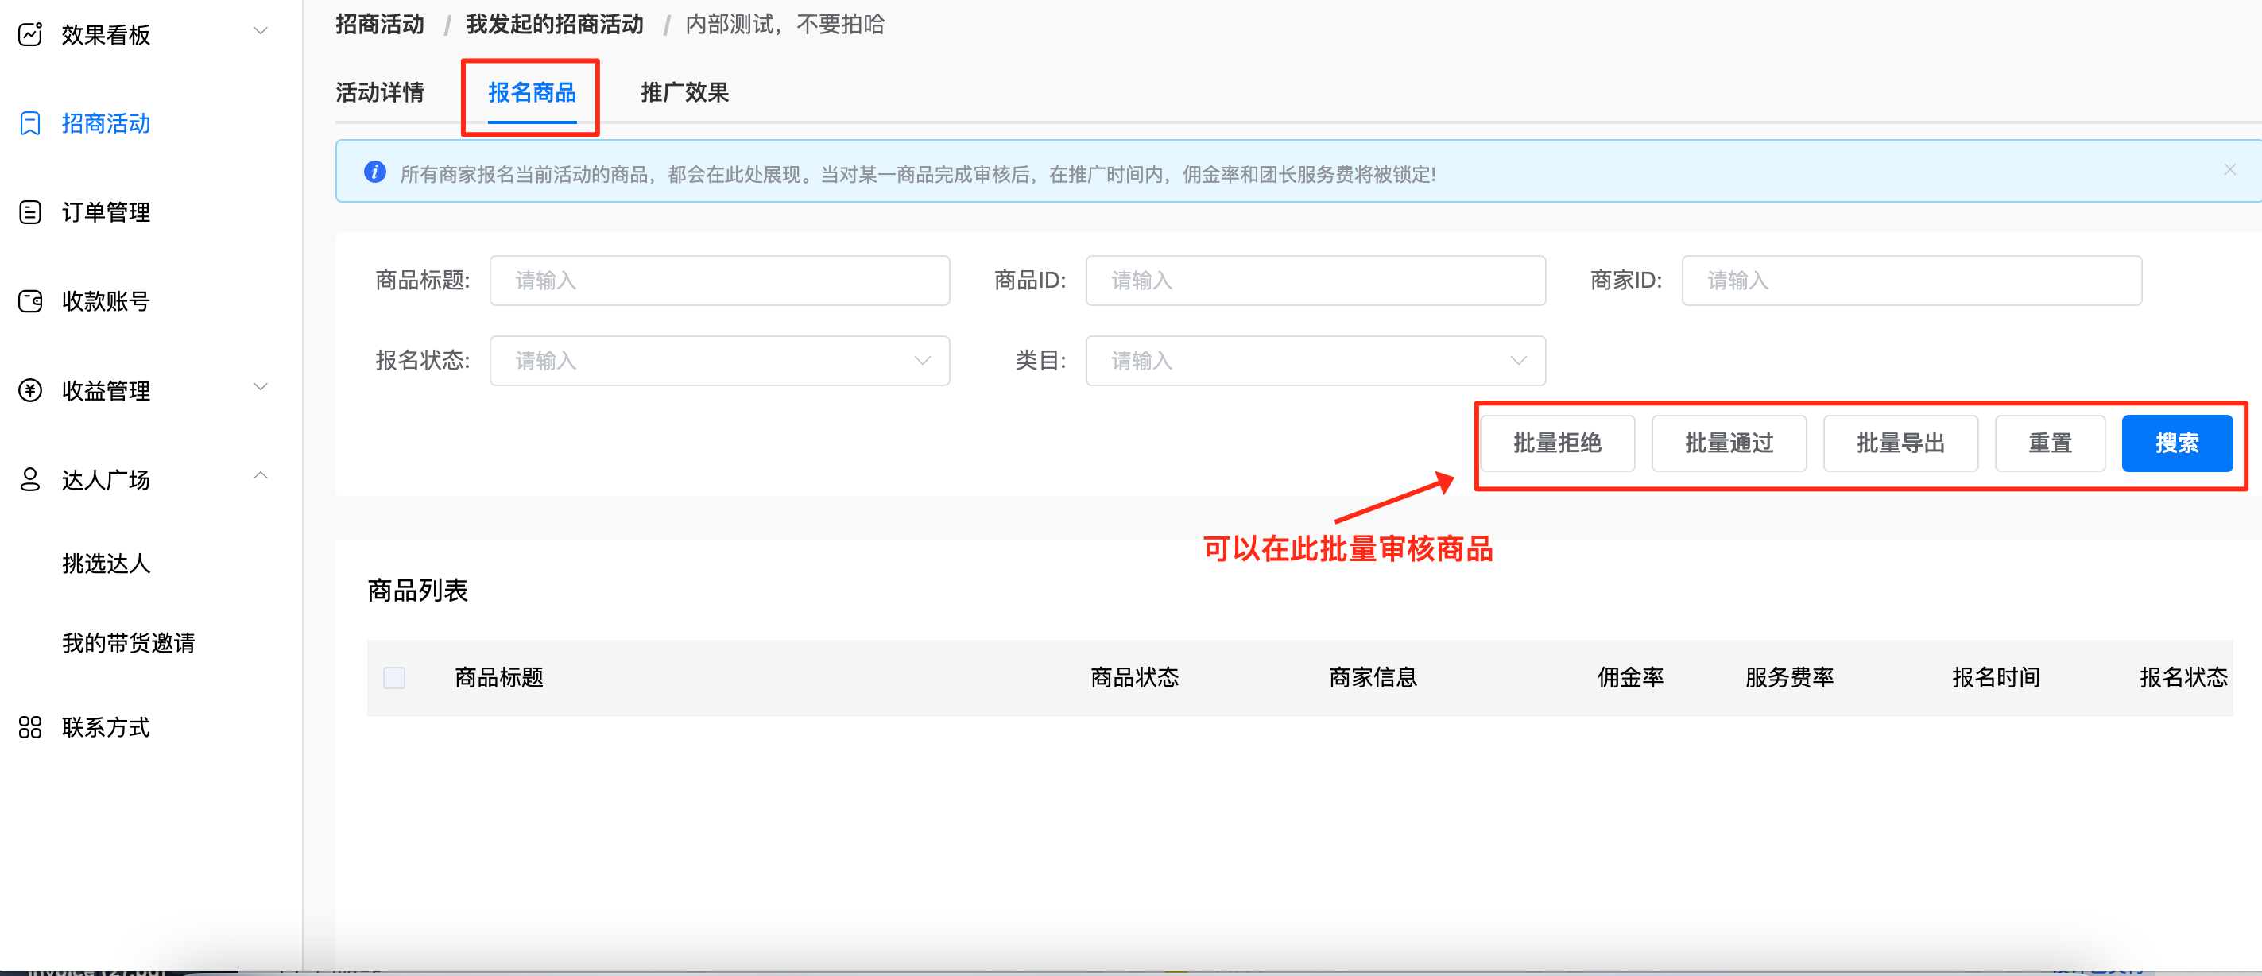Open the 报名状态 dropdown
Viewport: 2262px width, 976px height.
(x=719, y=360)
